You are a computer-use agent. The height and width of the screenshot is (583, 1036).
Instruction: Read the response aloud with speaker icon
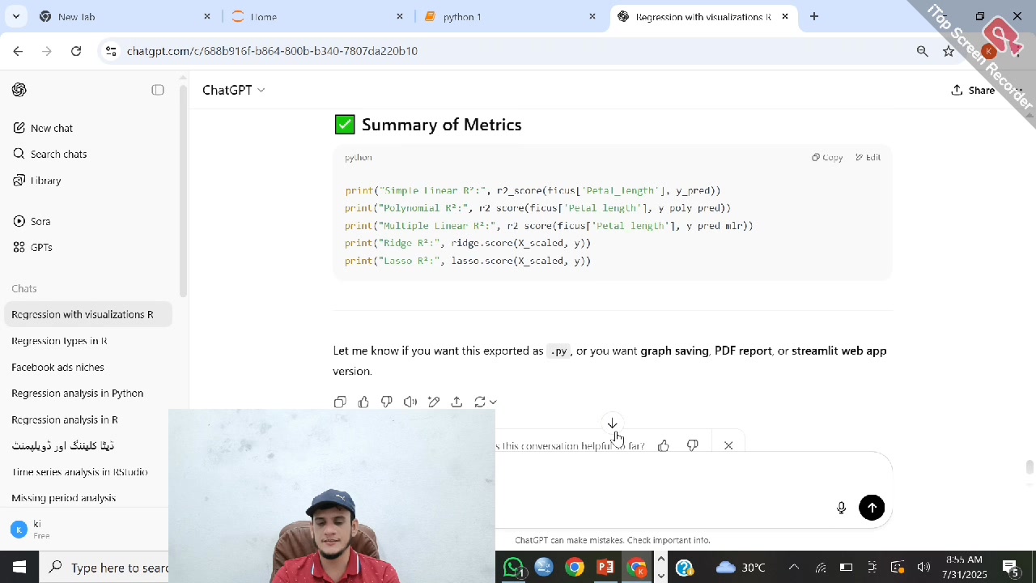[x=410, y=402]
